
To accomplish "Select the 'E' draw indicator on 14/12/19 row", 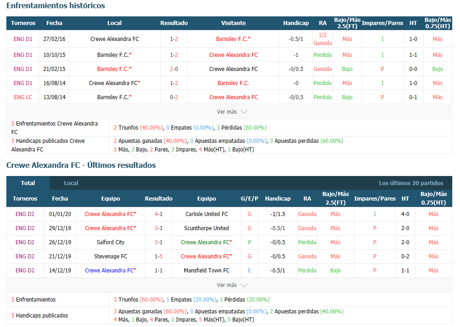I will [x=249, y=271].
